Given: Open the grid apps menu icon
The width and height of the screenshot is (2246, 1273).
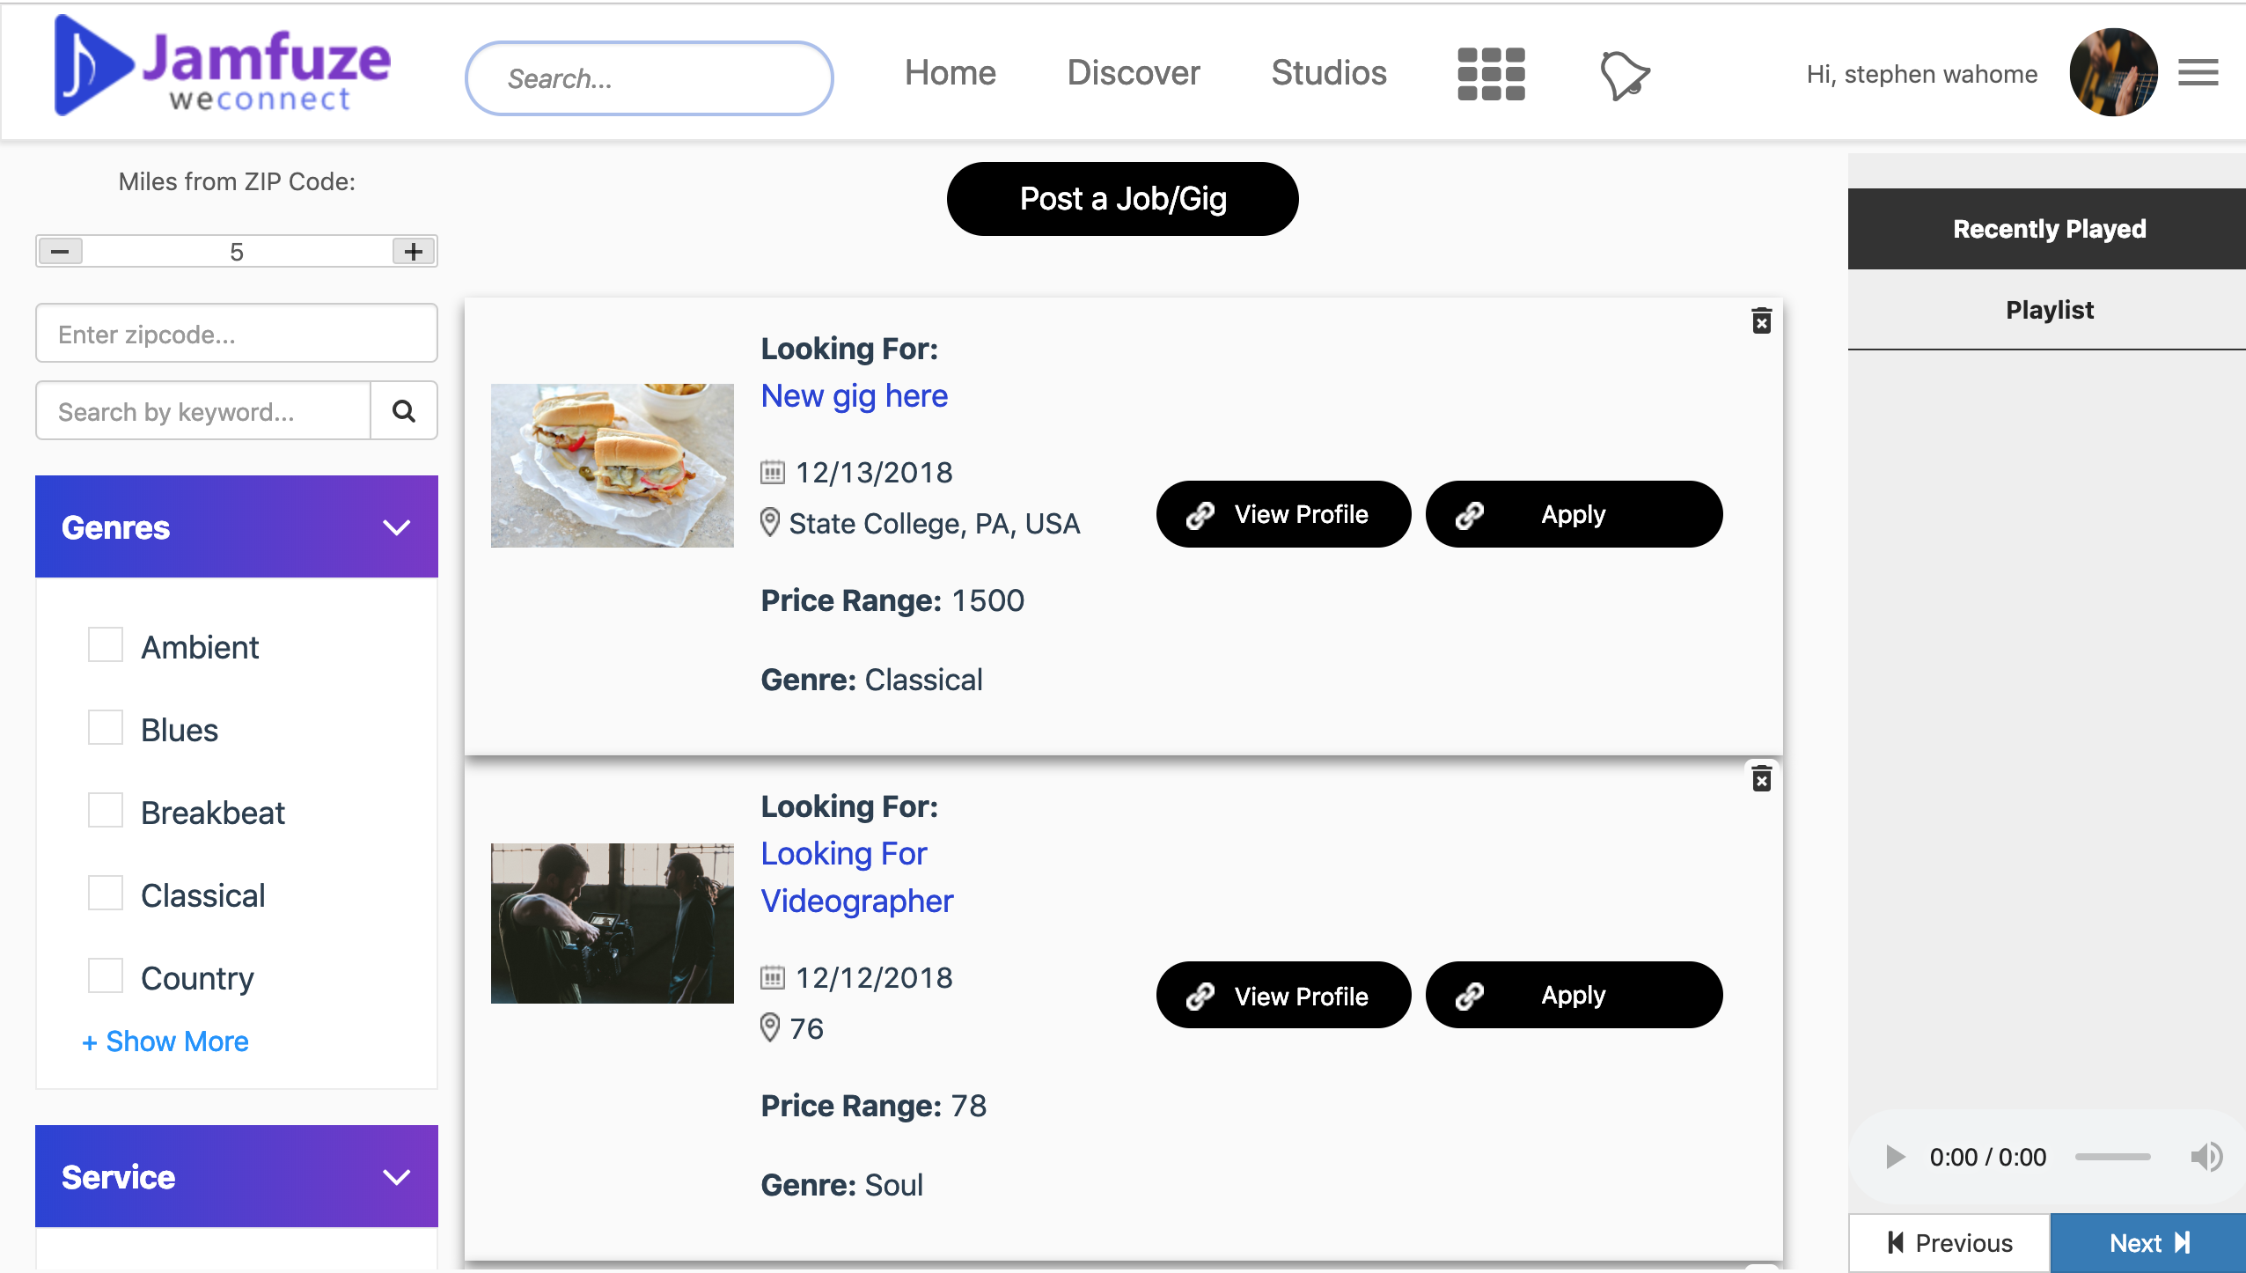Looking at the screenshot, I should [x=1491, y=74].
